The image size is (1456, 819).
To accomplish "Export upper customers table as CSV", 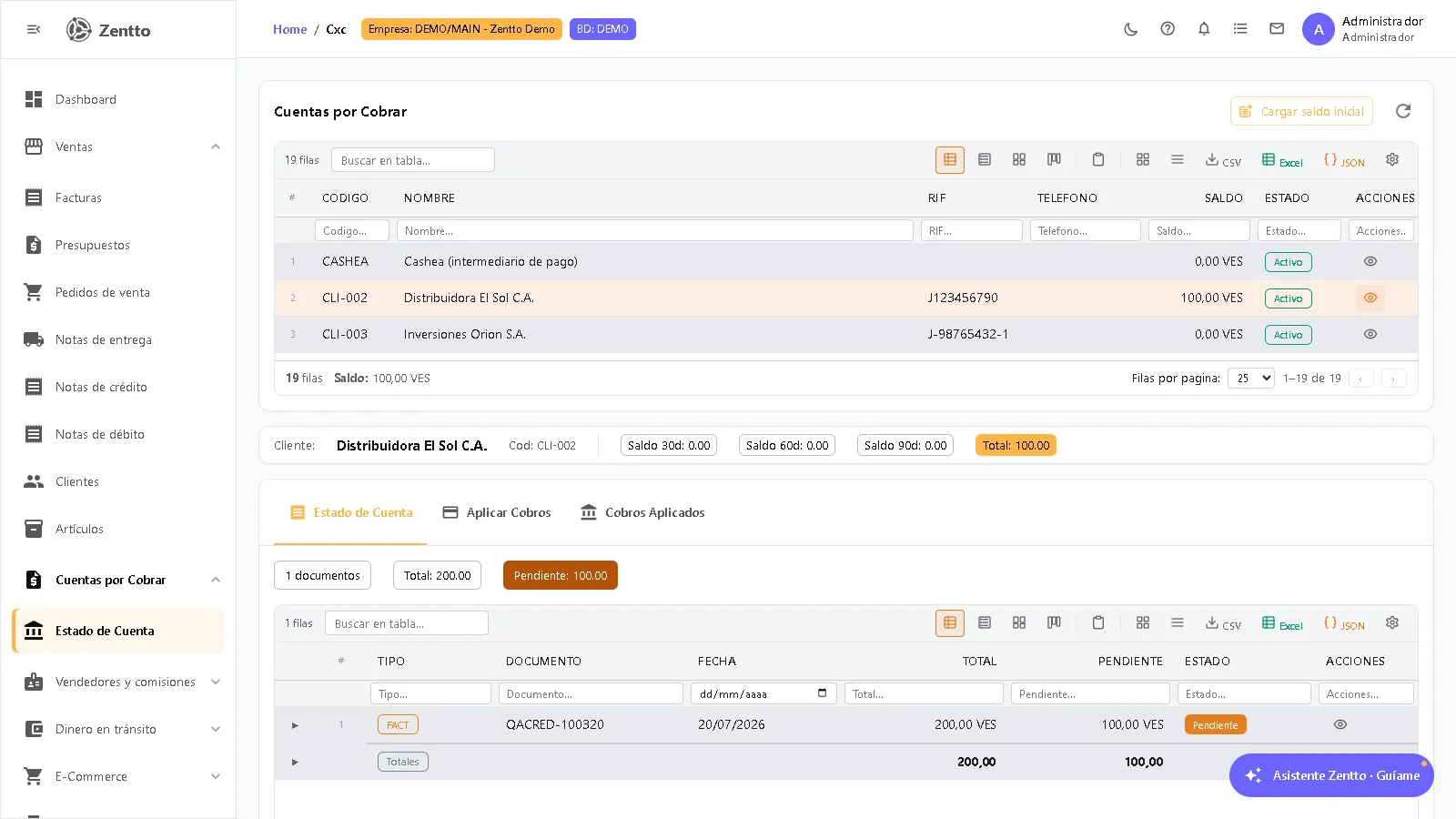I will (1223, 161).
